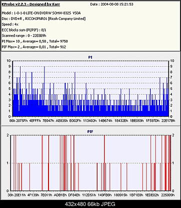Click the 'KProbe v2.2.3 - Designed by Karr' title

(31, 4)
